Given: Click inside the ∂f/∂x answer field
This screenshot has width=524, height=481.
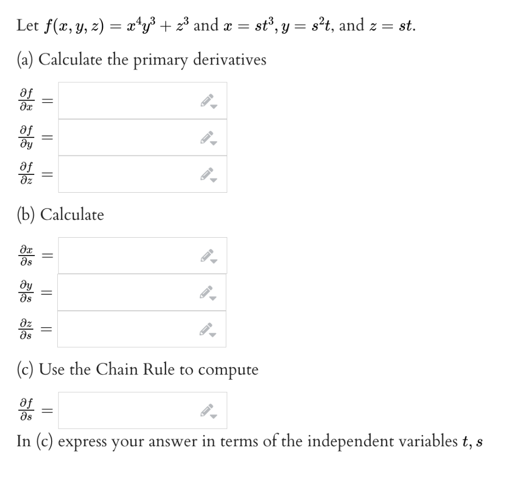Looking at the screenshot, I should coord(128,100).
